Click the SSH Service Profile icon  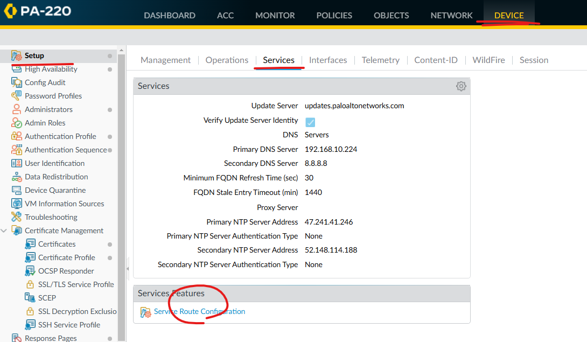30,325
